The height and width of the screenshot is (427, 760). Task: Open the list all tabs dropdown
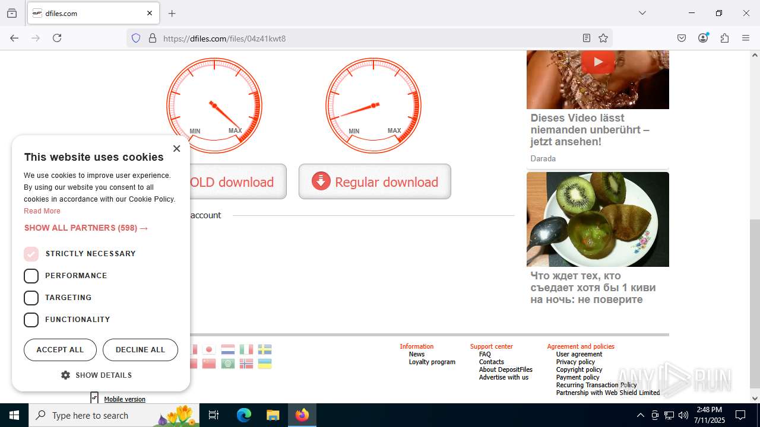click(642, 13)
